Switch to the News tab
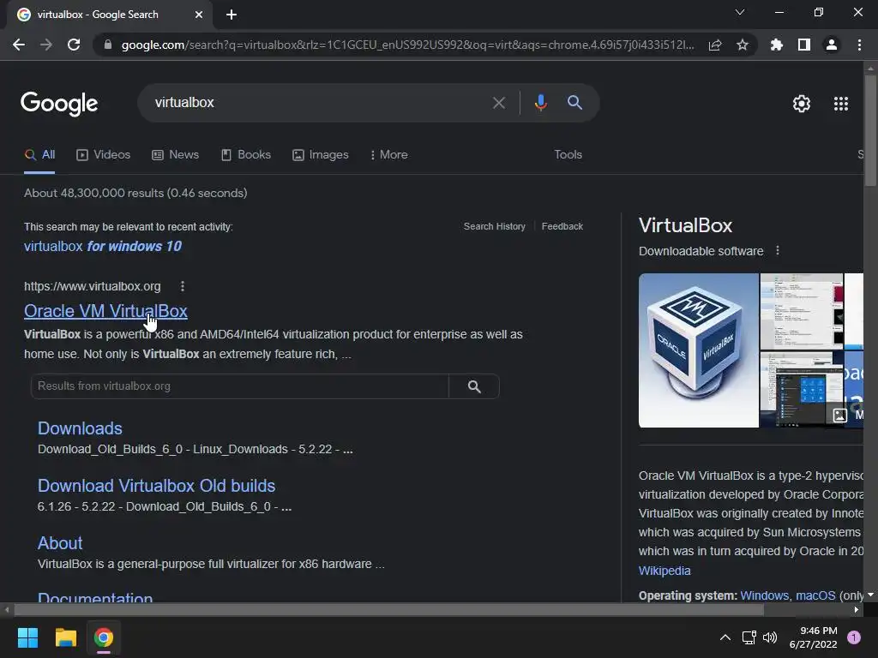The width and height of the screenshot is (878, 658). 175,155
